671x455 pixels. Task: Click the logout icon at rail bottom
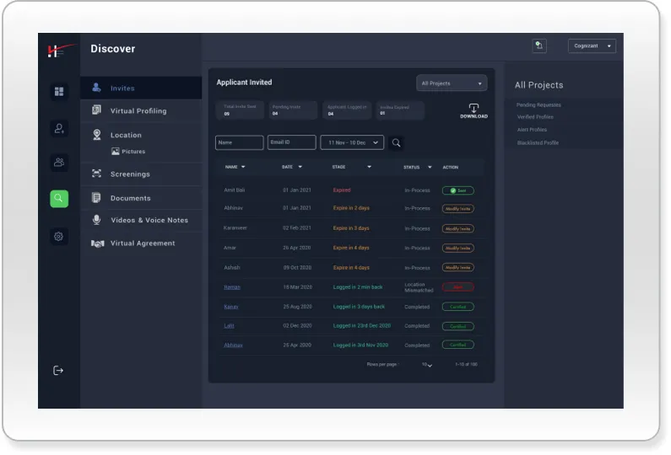(58, 371)
